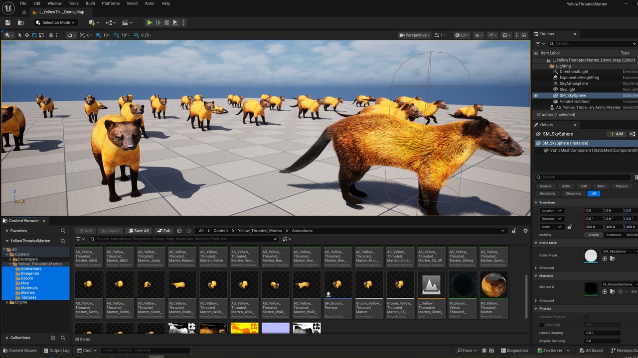Click the Browse content folder icon in main toolbar
This screenshot has width=638, height=358.
click(x=21, y=22)
